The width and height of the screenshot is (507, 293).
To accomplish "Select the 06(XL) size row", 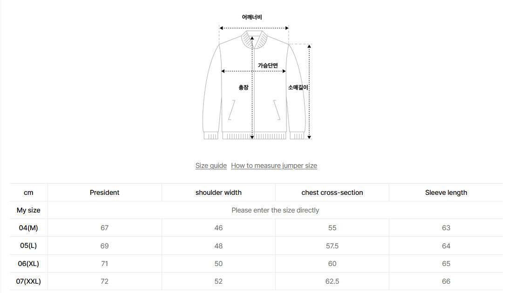I will 28,263.
